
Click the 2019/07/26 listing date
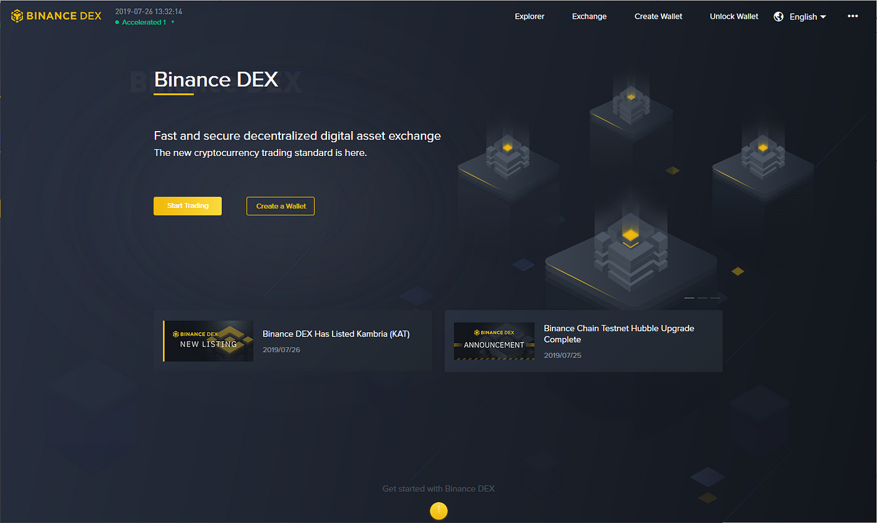click(x=281, y=350)
